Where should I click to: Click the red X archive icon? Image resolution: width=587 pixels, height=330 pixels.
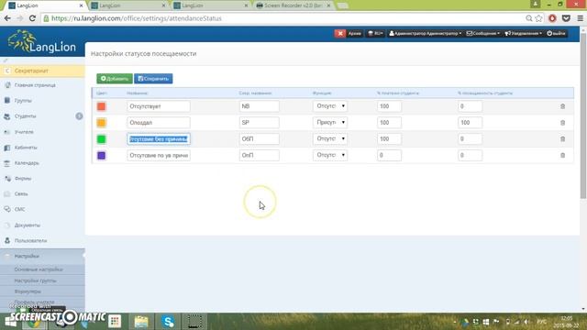[x=340, y=33]
